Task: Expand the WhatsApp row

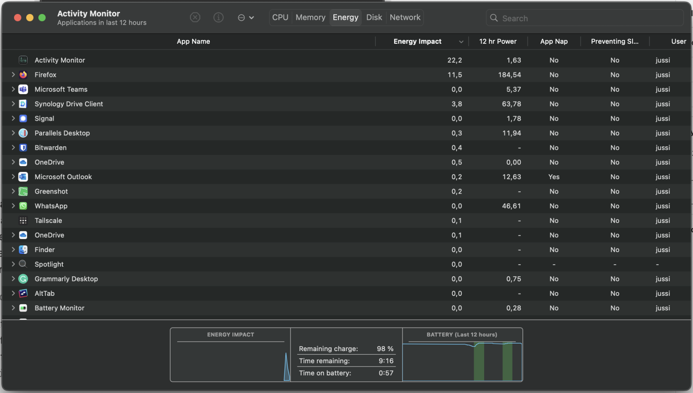Action: point(13,206)
